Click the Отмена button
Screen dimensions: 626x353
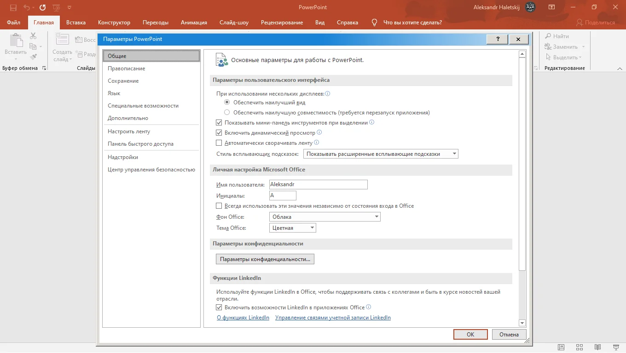click(x=509, y=334)
